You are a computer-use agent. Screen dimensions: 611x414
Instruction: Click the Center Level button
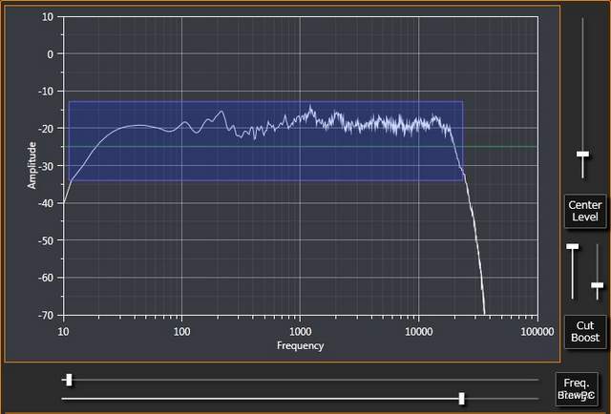(x=583, y=211)
